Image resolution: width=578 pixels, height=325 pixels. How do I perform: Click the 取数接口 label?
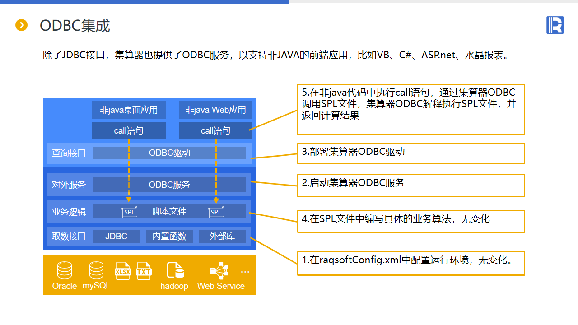[69, 236]
